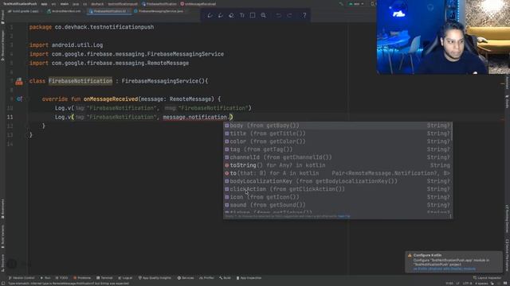The width and height of the screenshot is (510, 286).
Task: Open the Terminal tool window
Action: tap(104, 278)
